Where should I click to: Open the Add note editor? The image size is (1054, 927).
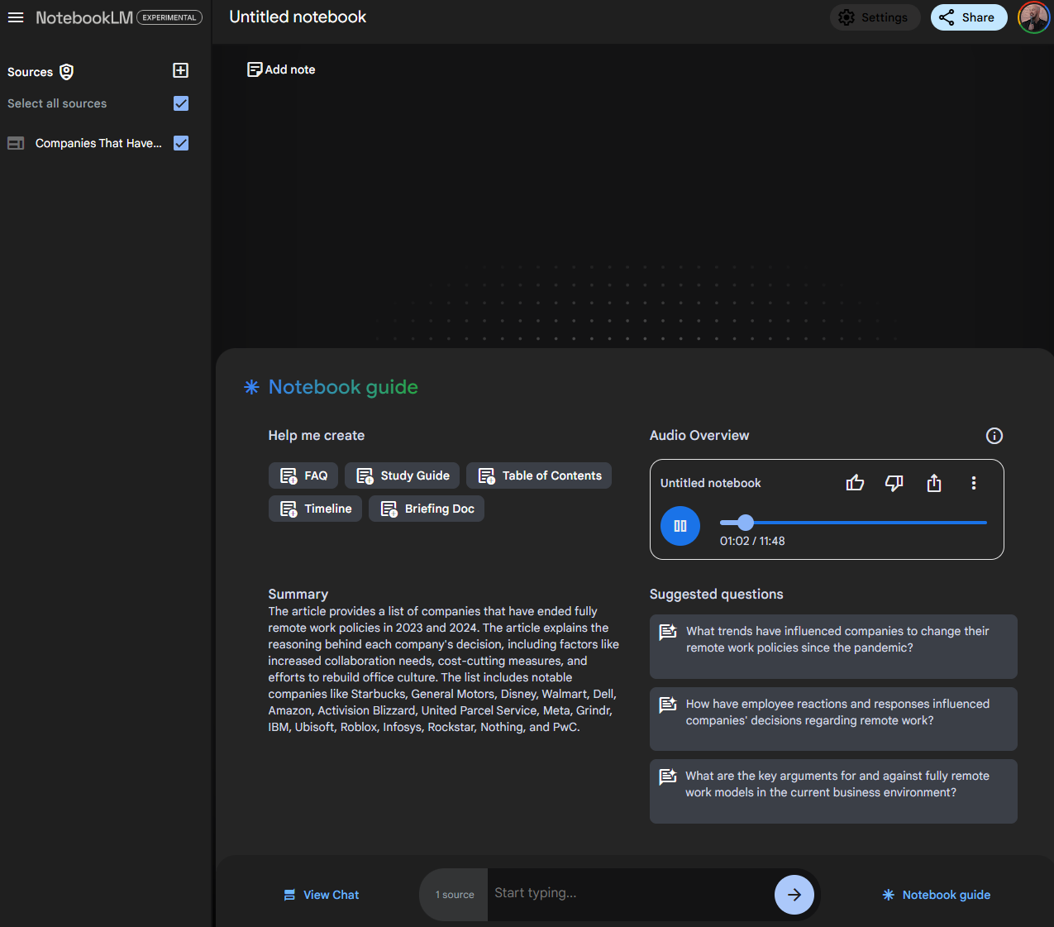pos(281,69)
